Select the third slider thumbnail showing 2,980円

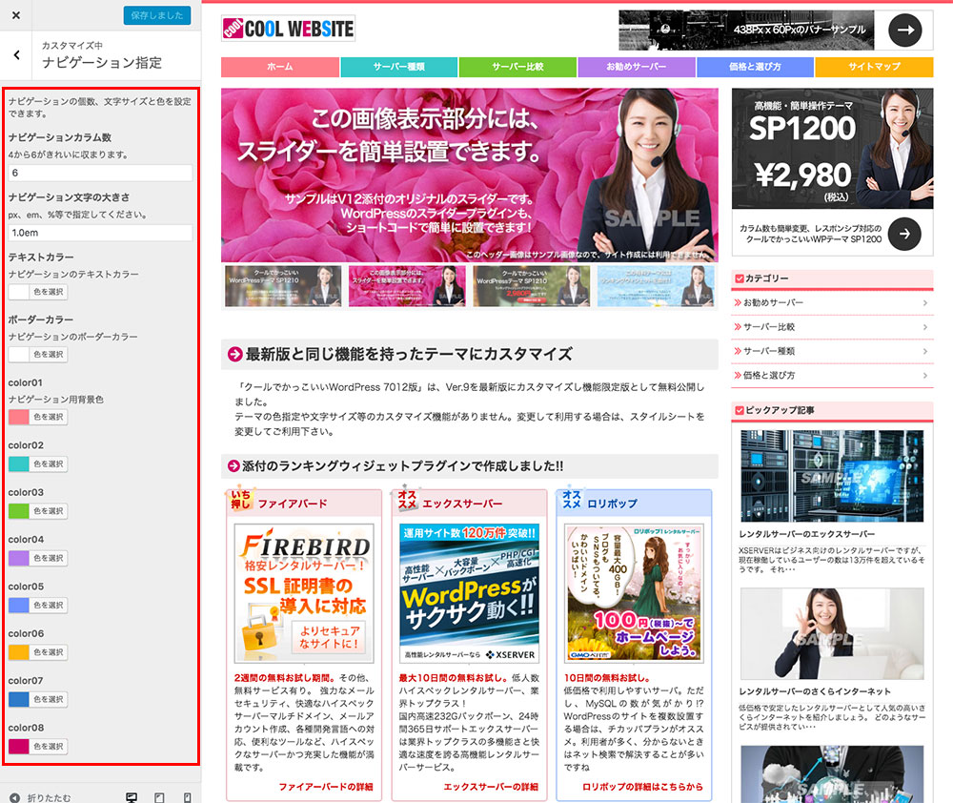click(531, 285)
